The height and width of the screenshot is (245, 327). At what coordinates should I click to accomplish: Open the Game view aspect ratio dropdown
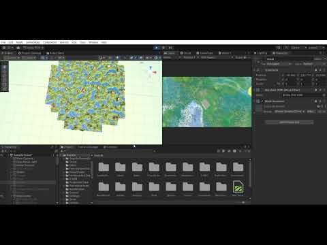[x=216, y=58]
